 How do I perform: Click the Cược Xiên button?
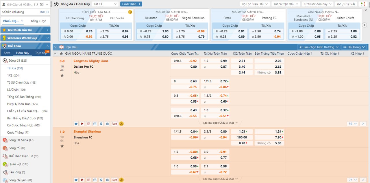point(131,4)
